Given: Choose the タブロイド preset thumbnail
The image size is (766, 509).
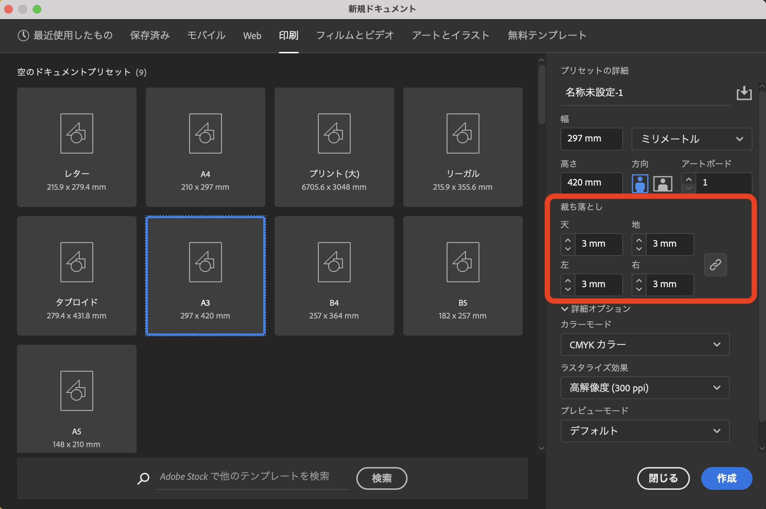Looking at the screenshot, I should tap(76, 275).
